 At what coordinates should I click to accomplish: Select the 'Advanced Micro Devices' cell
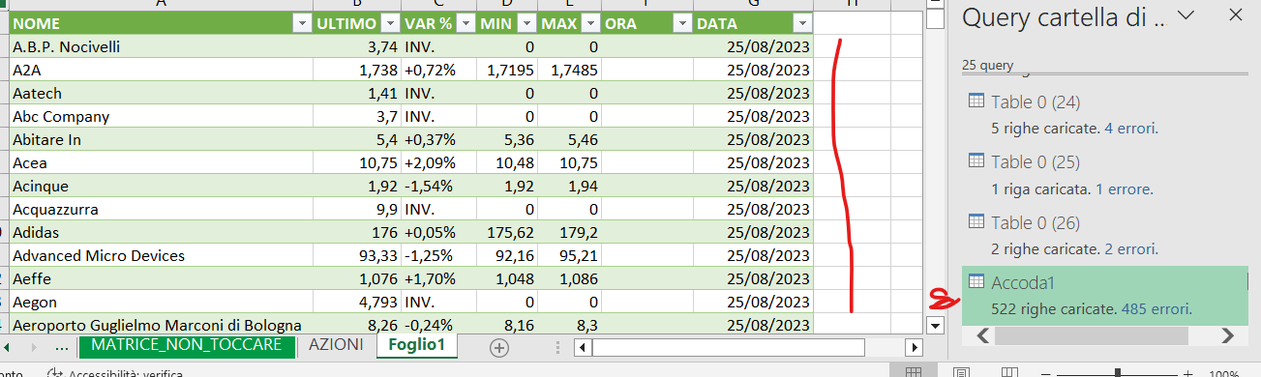(161, 255)
